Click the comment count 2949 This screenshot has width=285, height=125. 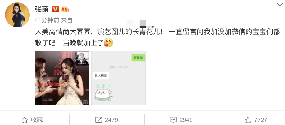click(x=186, y=120)
